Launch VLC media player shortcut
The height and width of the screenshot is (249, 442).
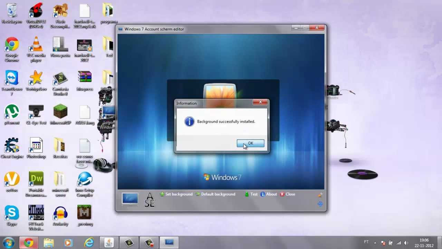coord(36,49)
